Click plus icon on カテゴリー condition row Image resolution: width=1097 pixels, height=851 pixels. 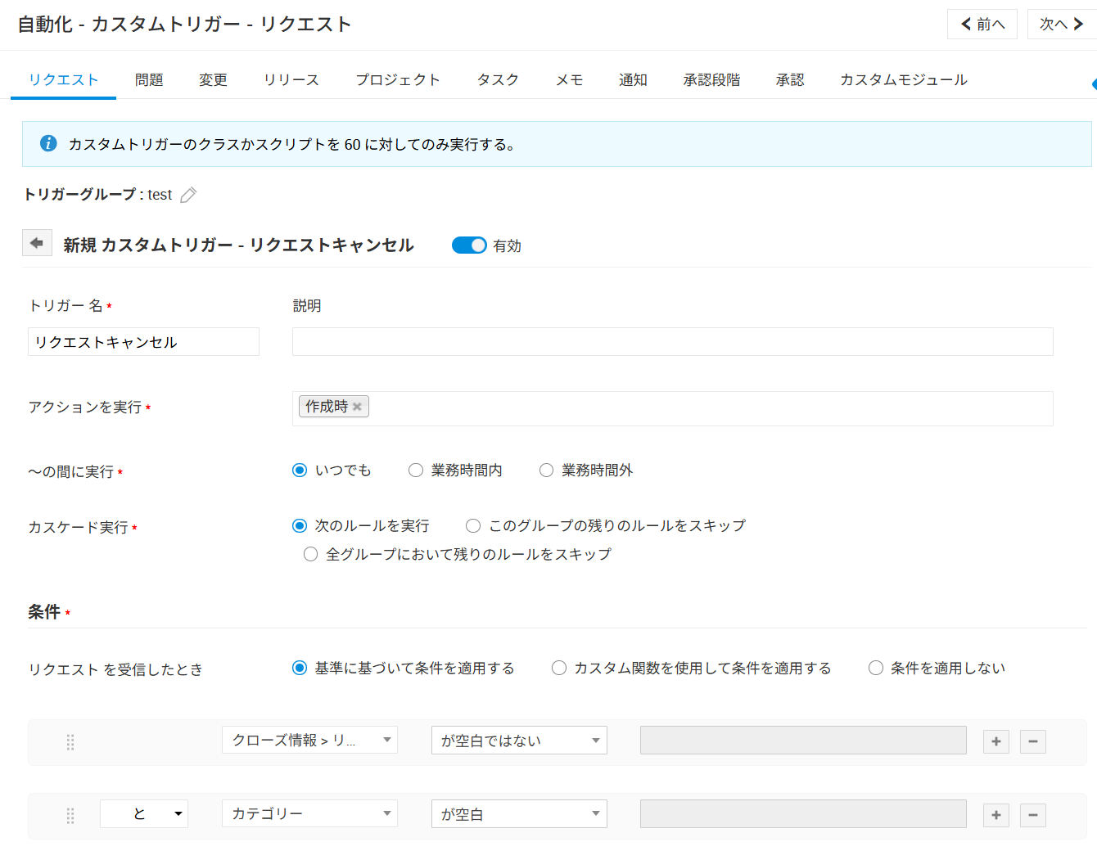pyautogui.click(x=995, y=815)
